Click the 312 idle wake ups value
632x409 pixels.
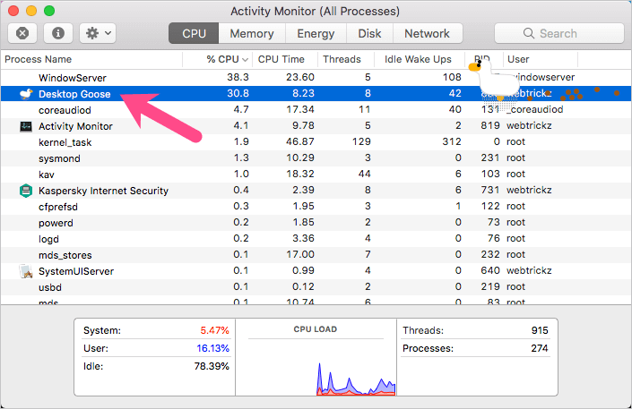click(x=452, y=141)
